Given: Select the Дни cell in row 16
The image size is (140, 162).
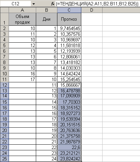Looking at the screenshot, I should coord(46,108).
